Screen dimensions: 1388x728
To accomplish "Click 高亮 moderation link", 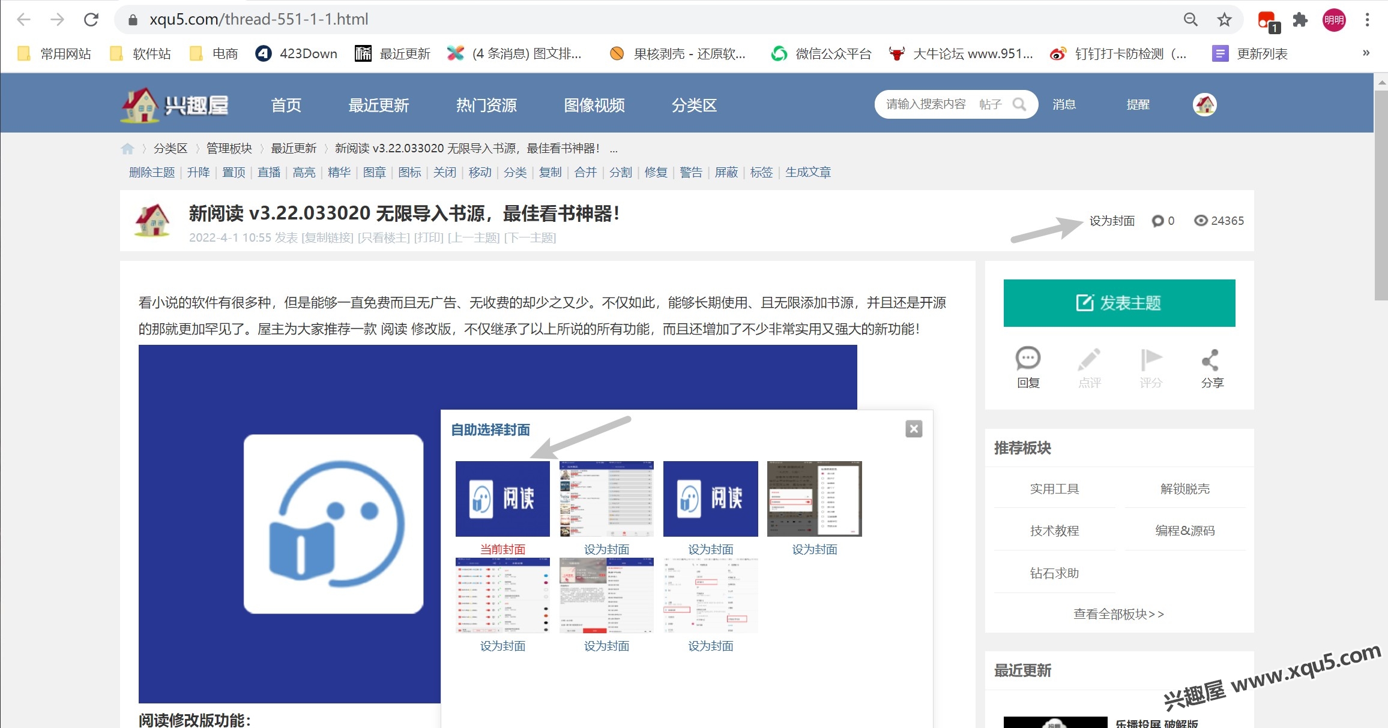I will coord(304,173).
